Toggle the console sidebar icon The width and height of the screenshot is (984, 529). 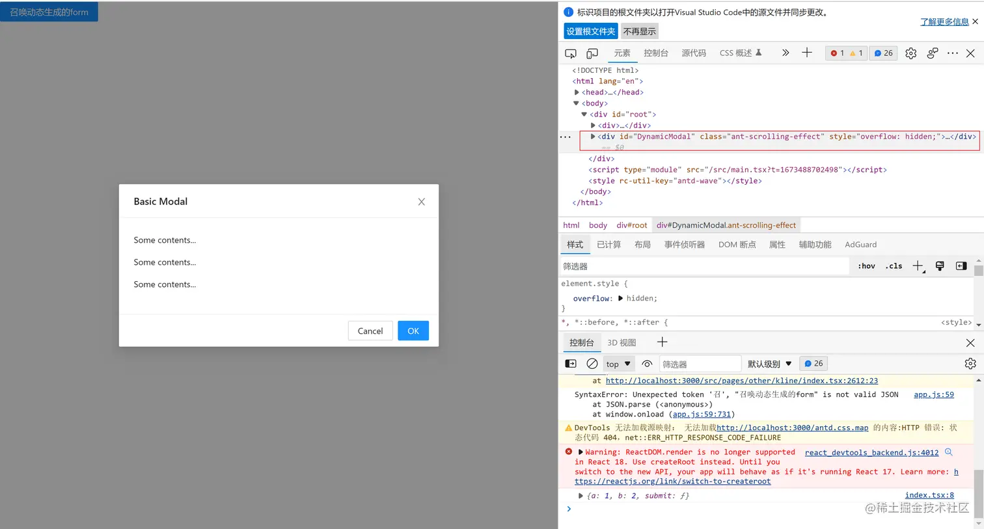tap(571, 364)
